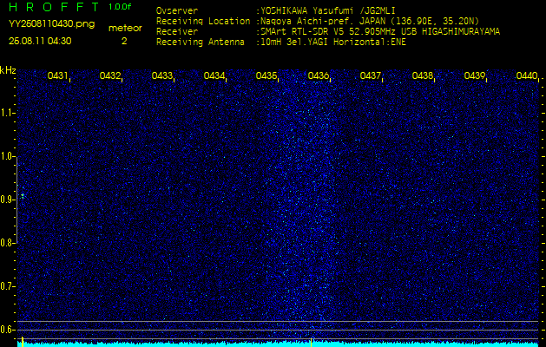Select the meteor count value 2
The width and height of the screenshot is (546, 347).
click(124, 41)
